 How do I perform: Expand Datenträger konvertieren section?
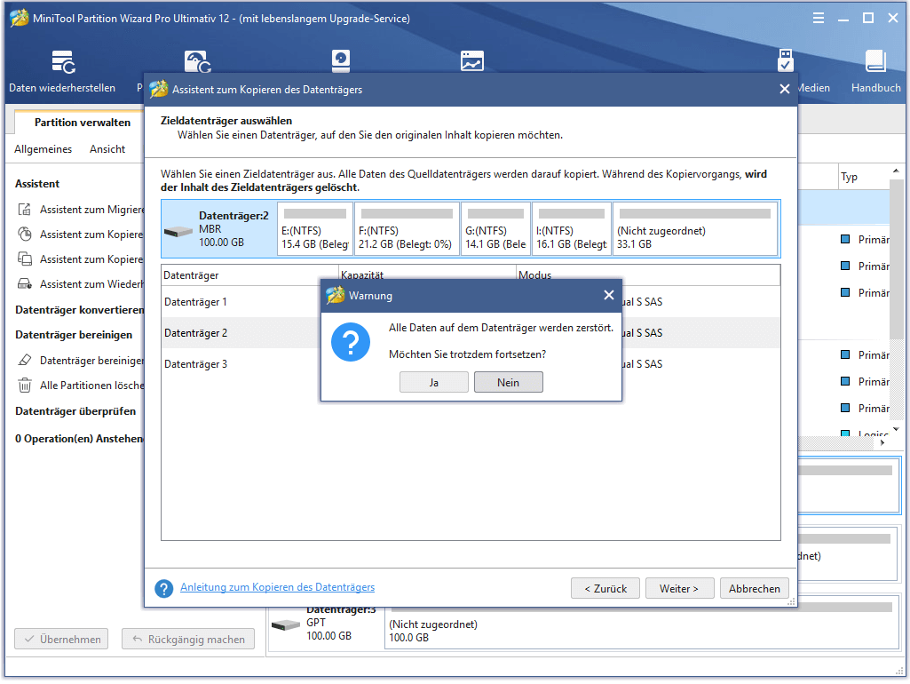(x=80, y=310)
